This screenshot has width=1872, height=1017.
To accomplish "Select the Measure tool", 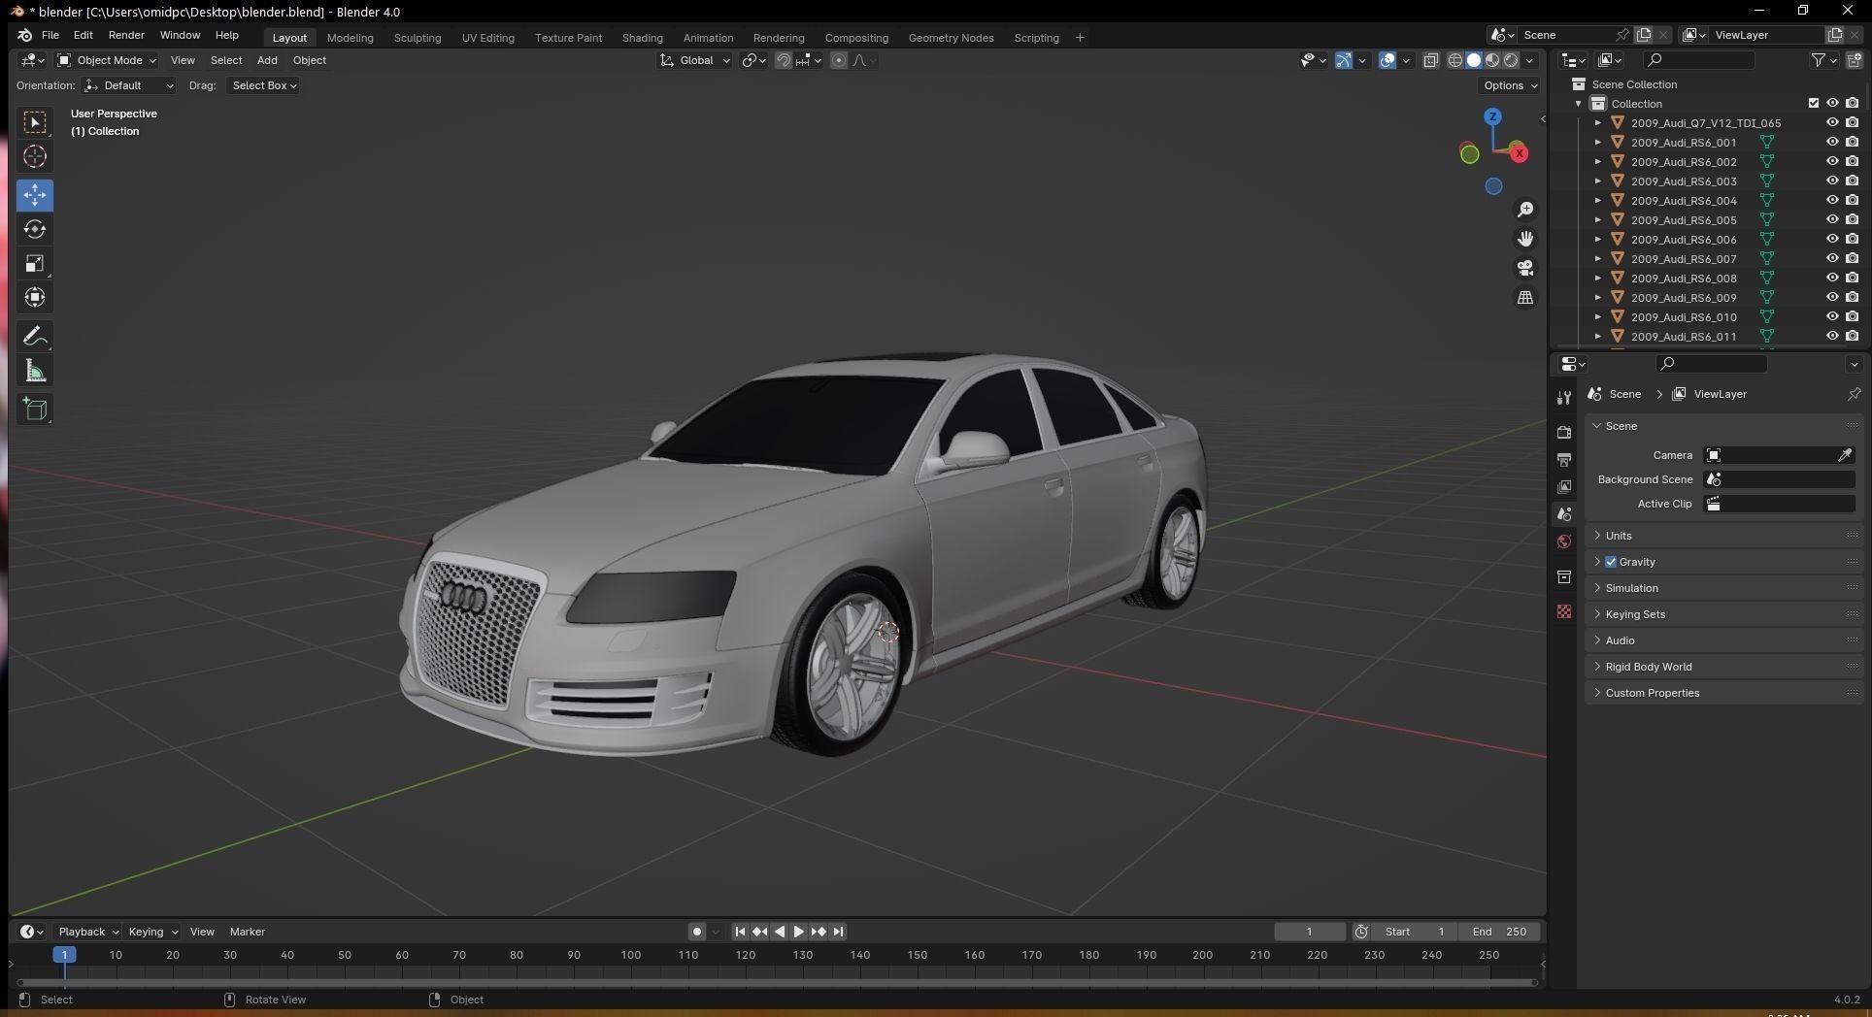I will coord(35,371).
